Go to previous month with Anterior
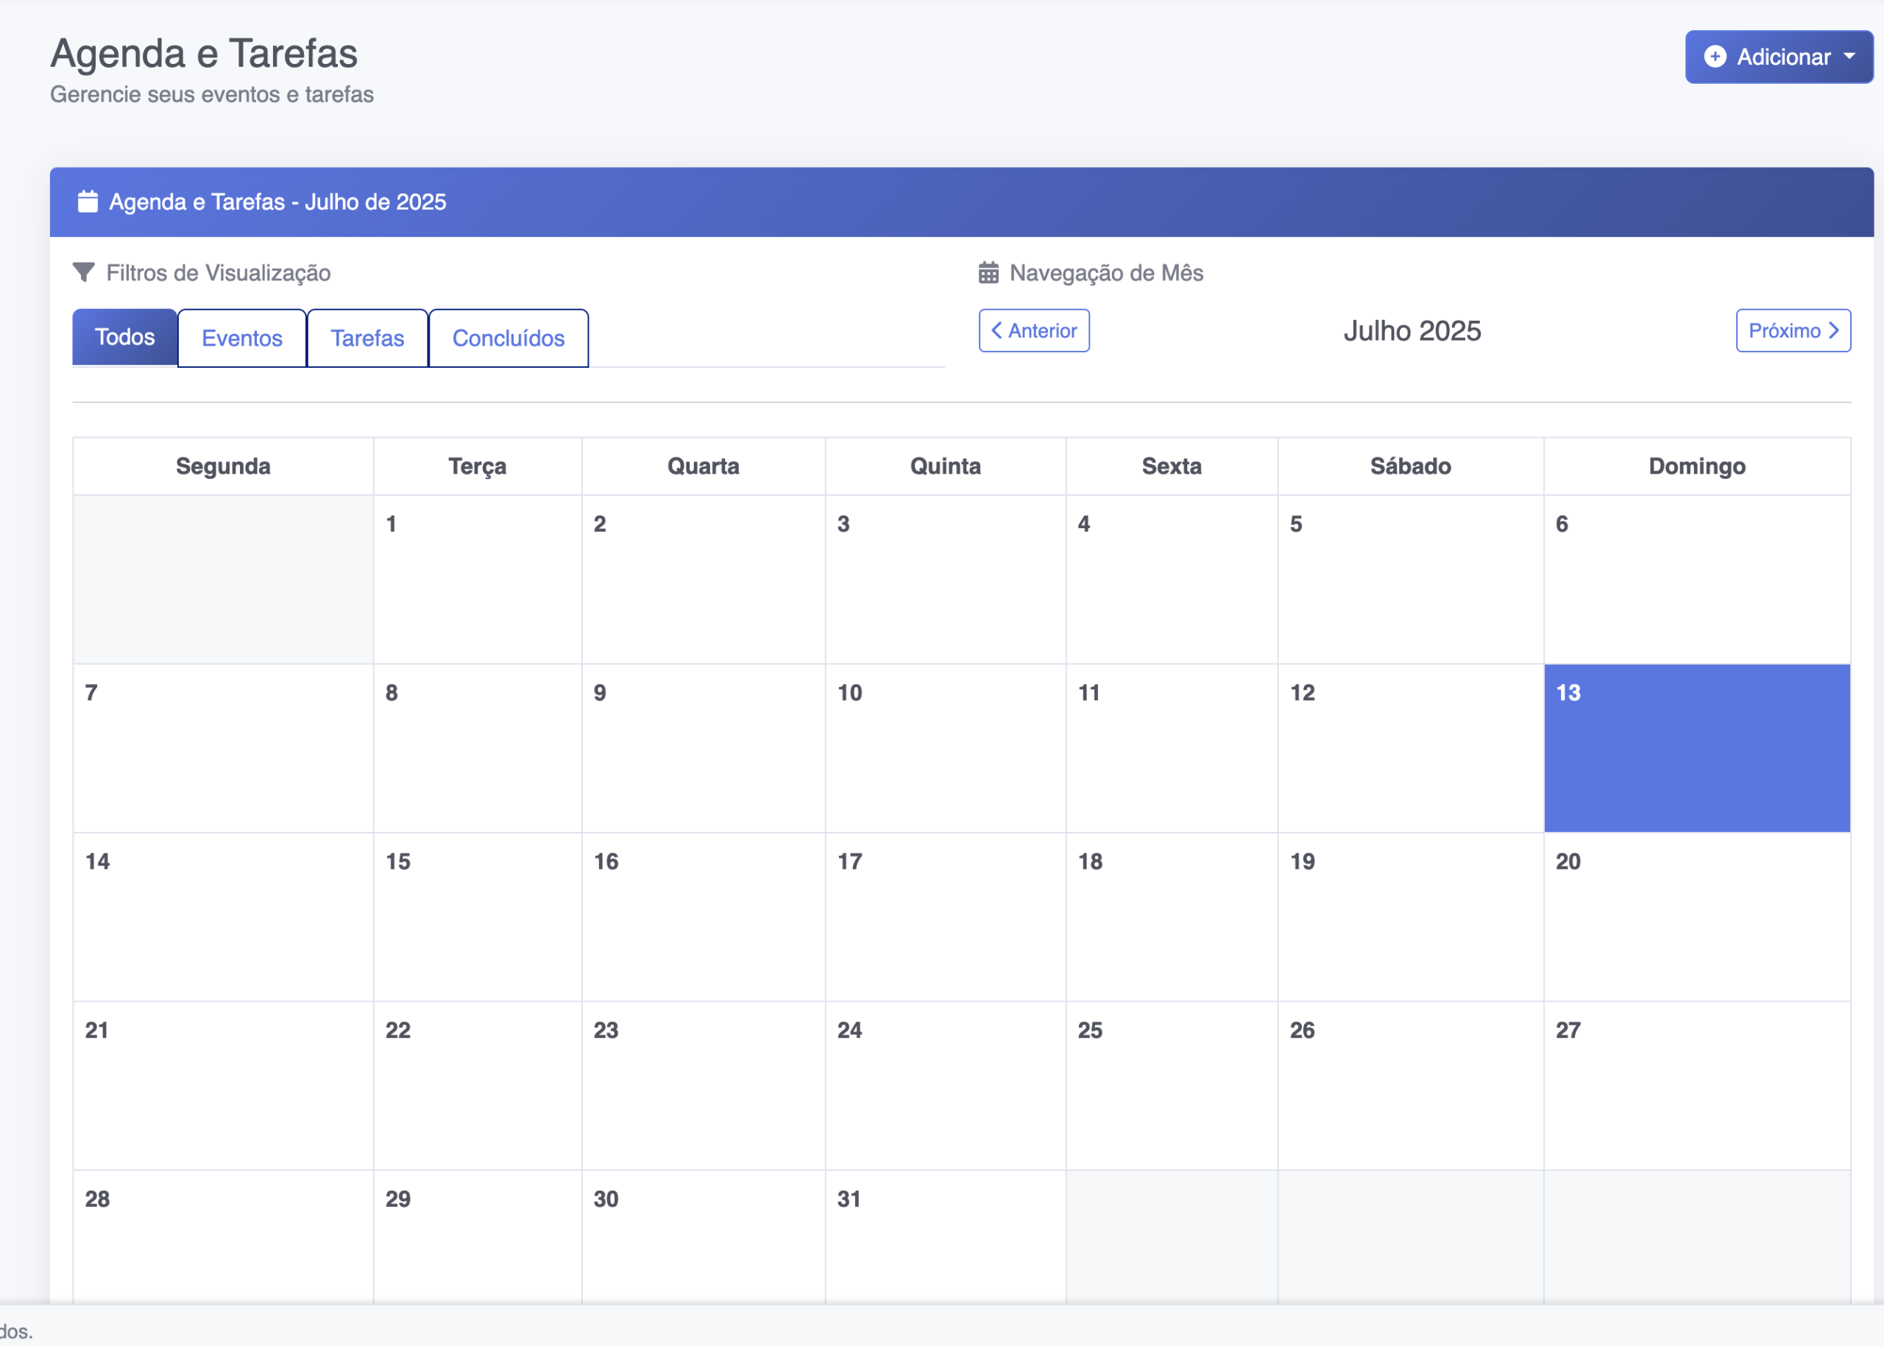1884x1346 pixels. tap(1034, 331)
